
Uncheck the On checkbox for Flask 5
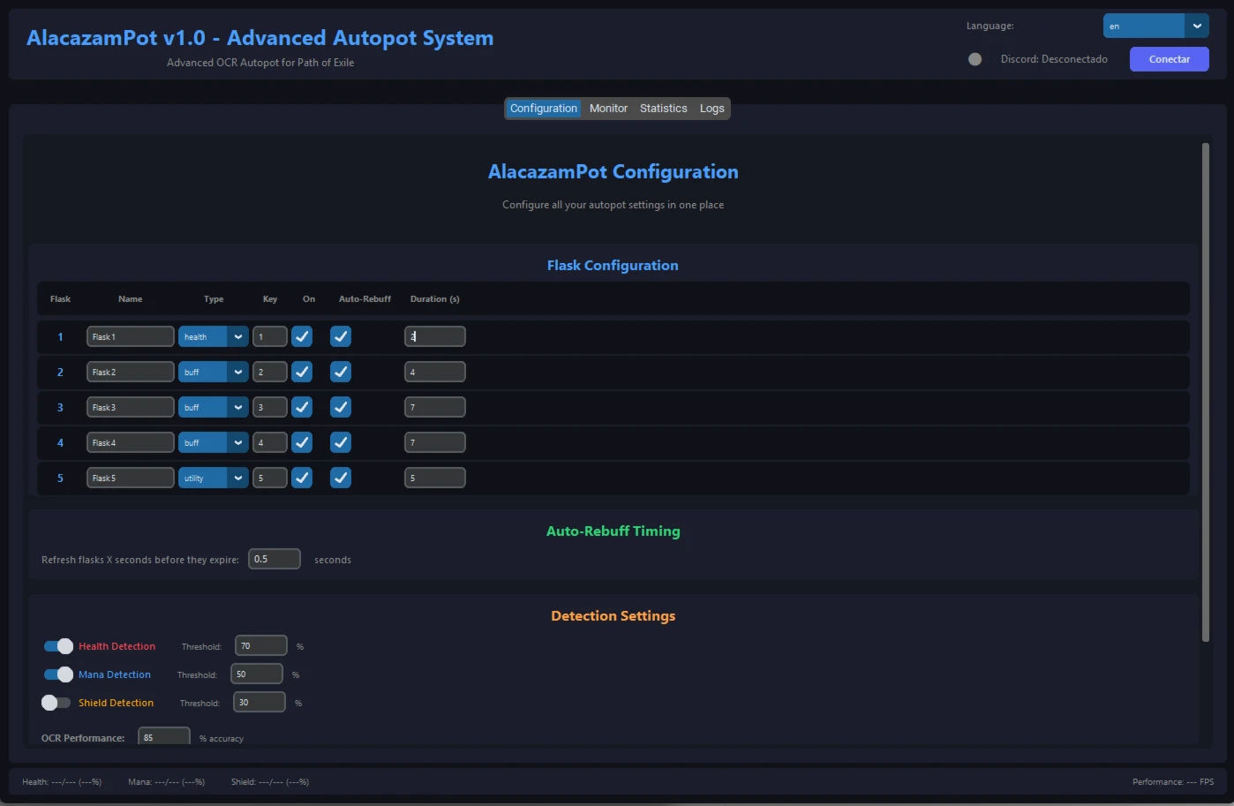click(x=302, y=478)
